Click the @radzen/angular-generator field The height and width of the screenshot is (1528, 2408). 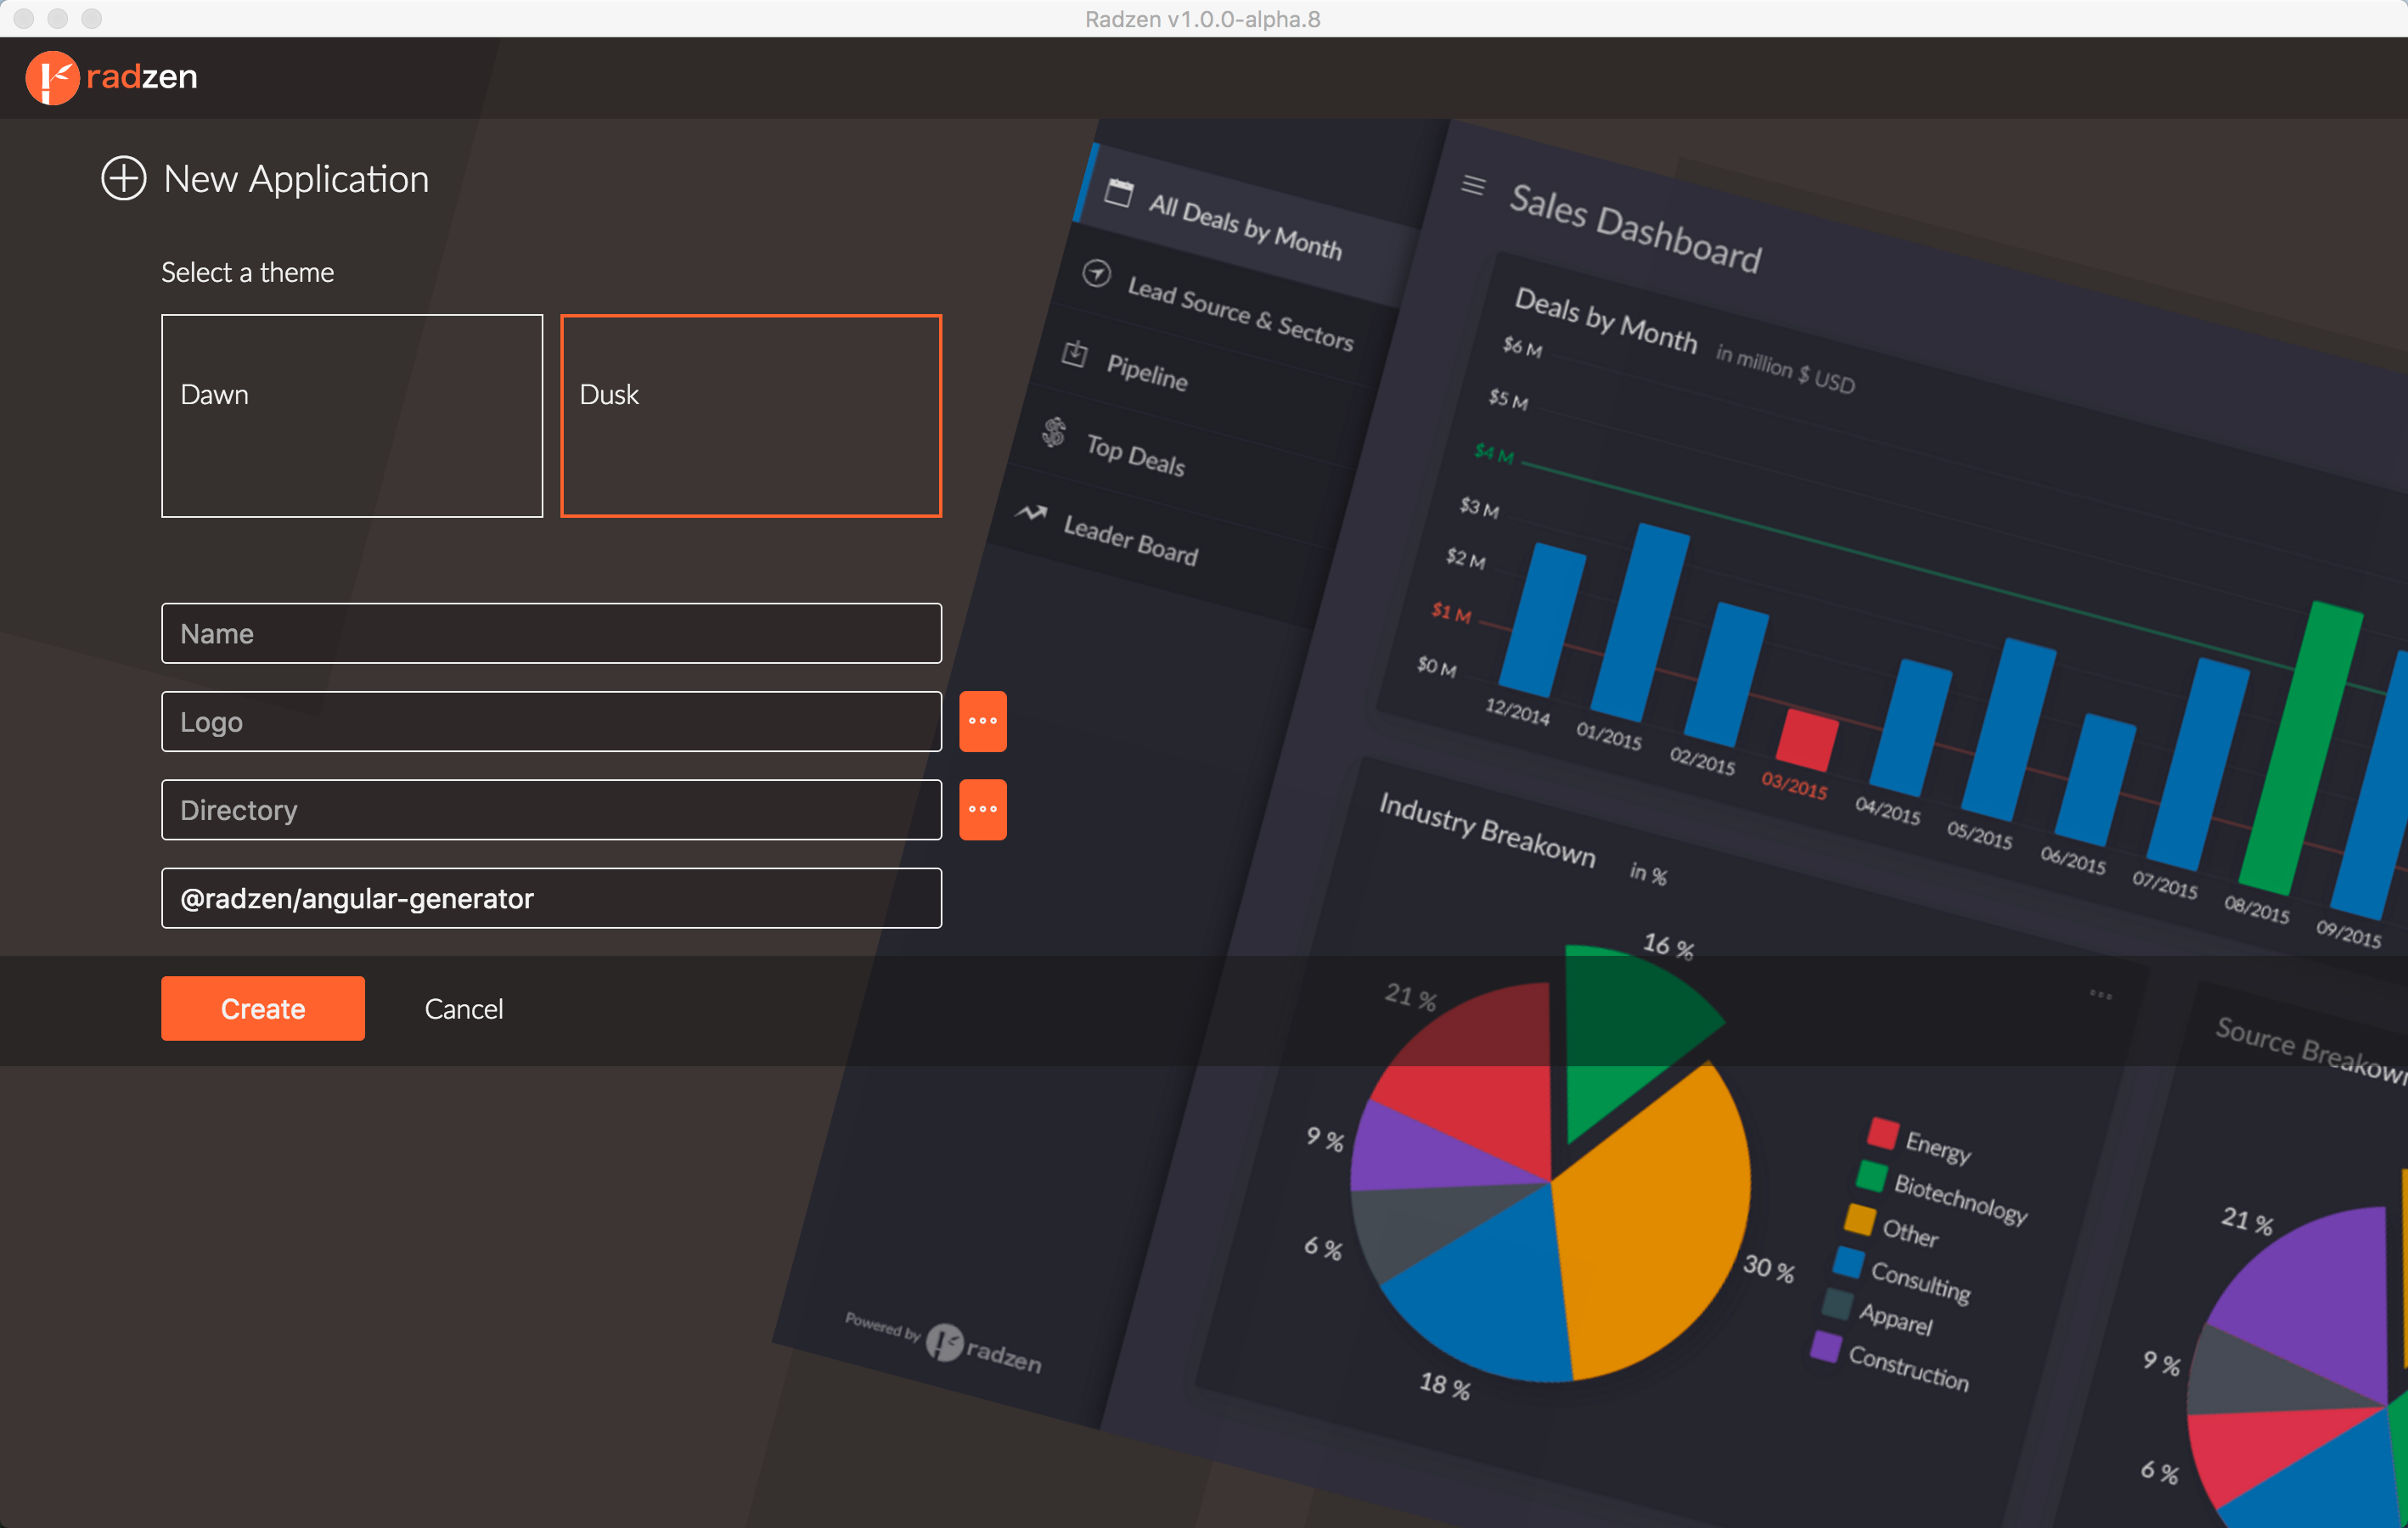(x=551, y=898)
